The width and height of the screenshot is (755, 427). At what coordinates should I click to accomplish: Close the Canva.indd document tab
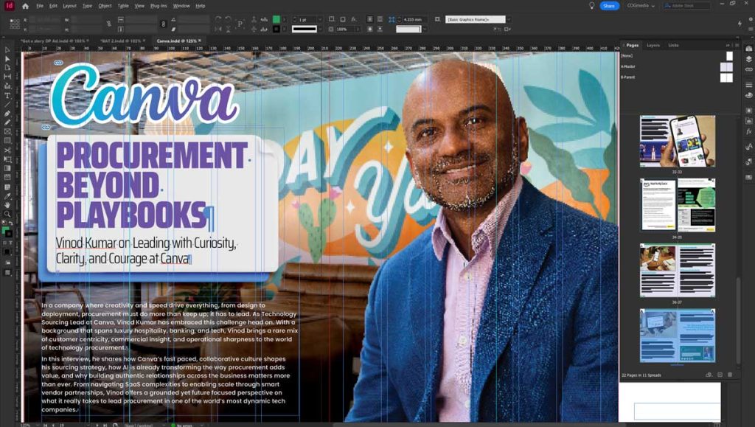point(200,41)
